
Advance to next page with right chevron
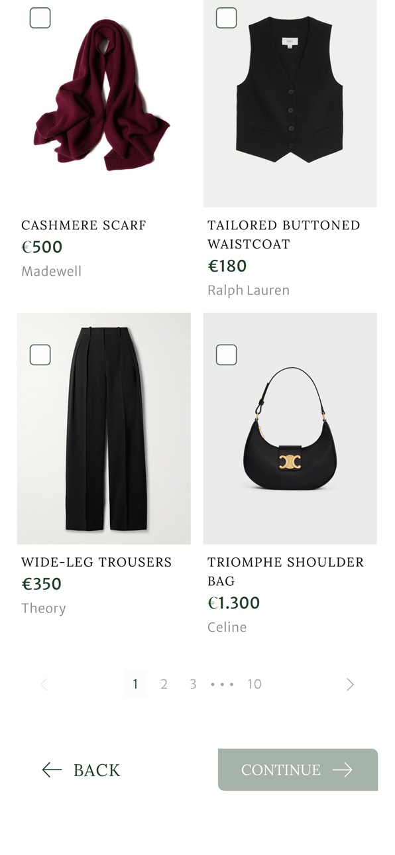coord(350,685)
